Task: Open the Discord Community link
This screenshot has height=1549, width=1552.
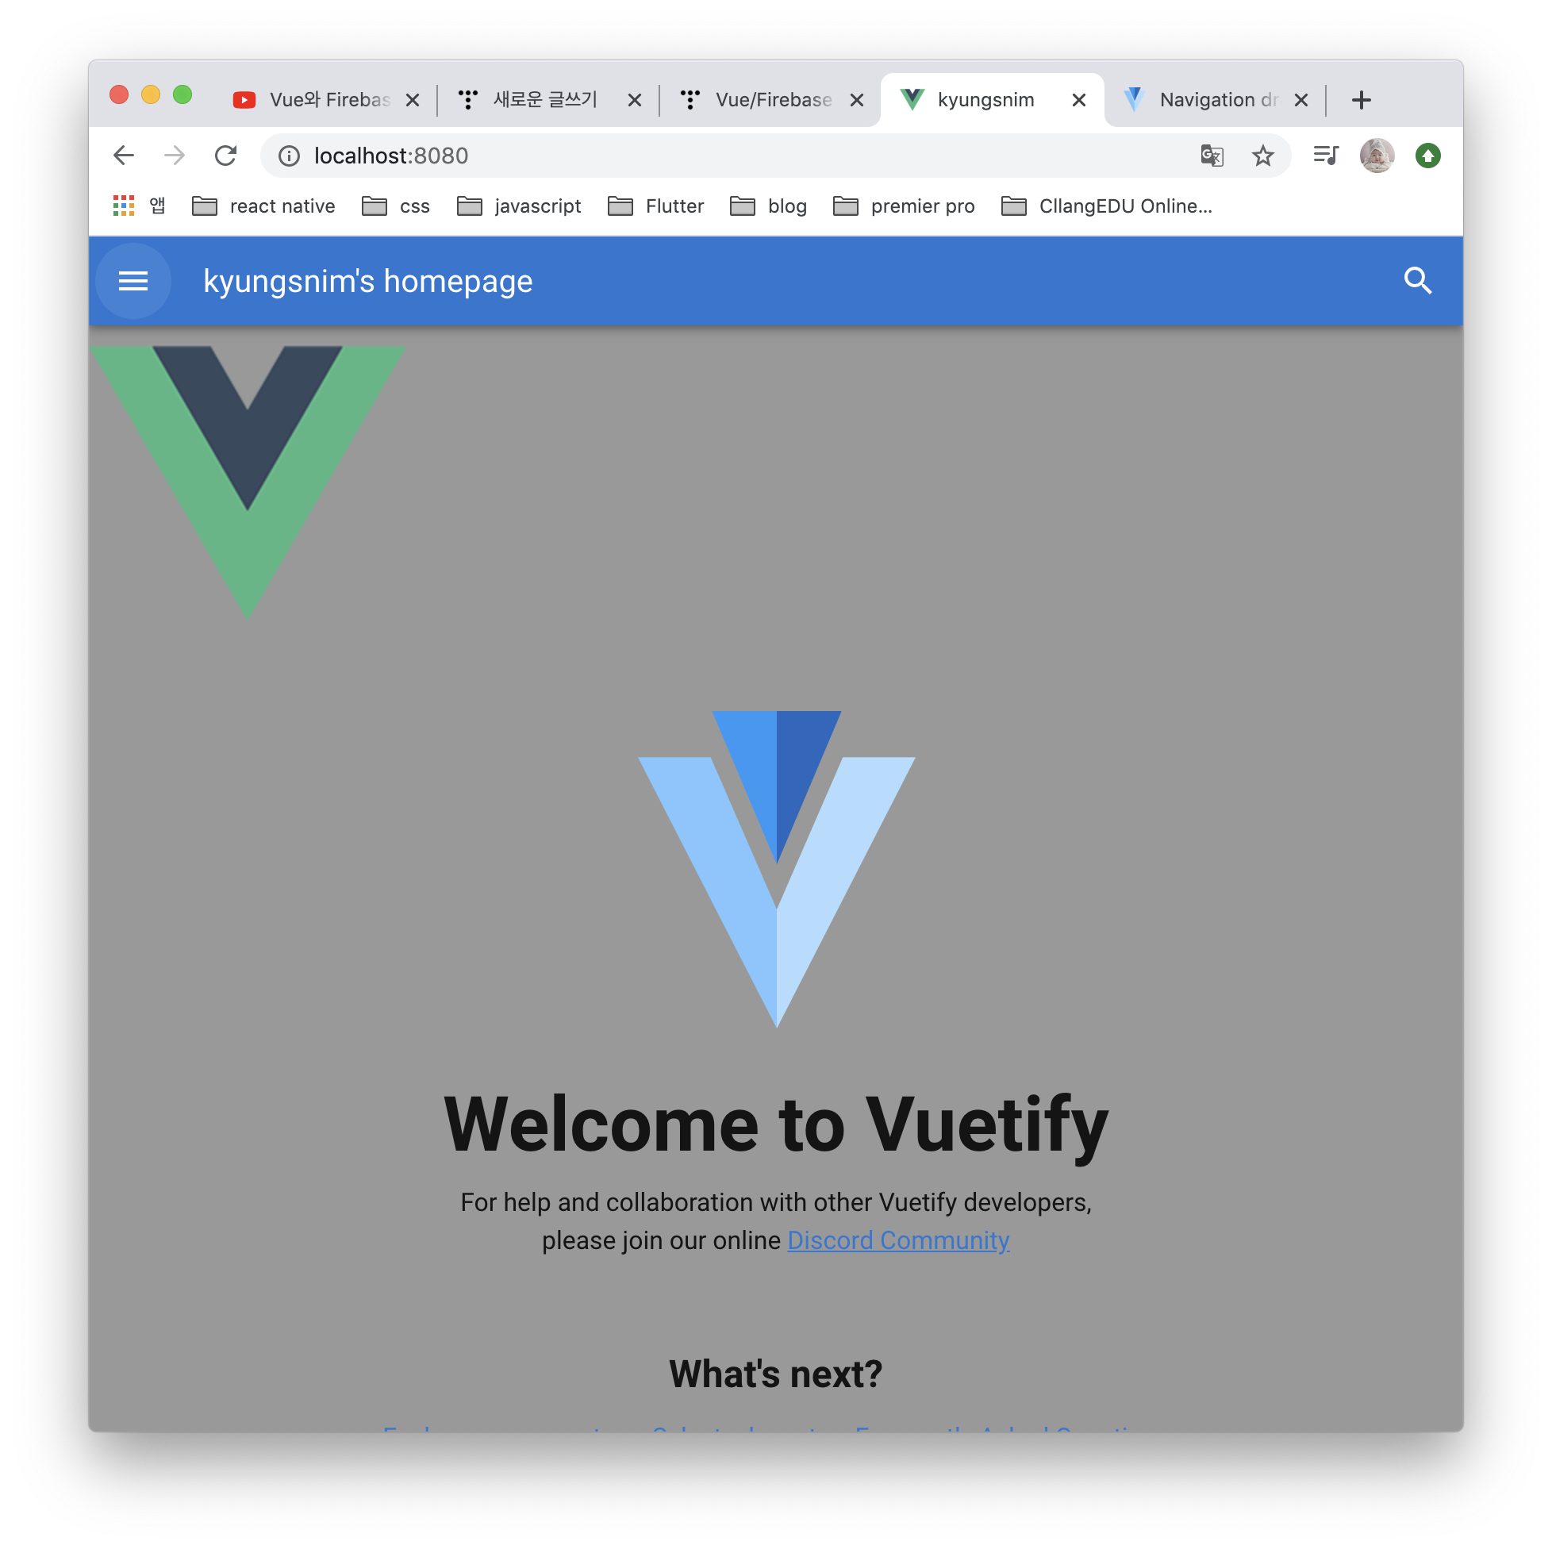Action: coord(898,1240)
